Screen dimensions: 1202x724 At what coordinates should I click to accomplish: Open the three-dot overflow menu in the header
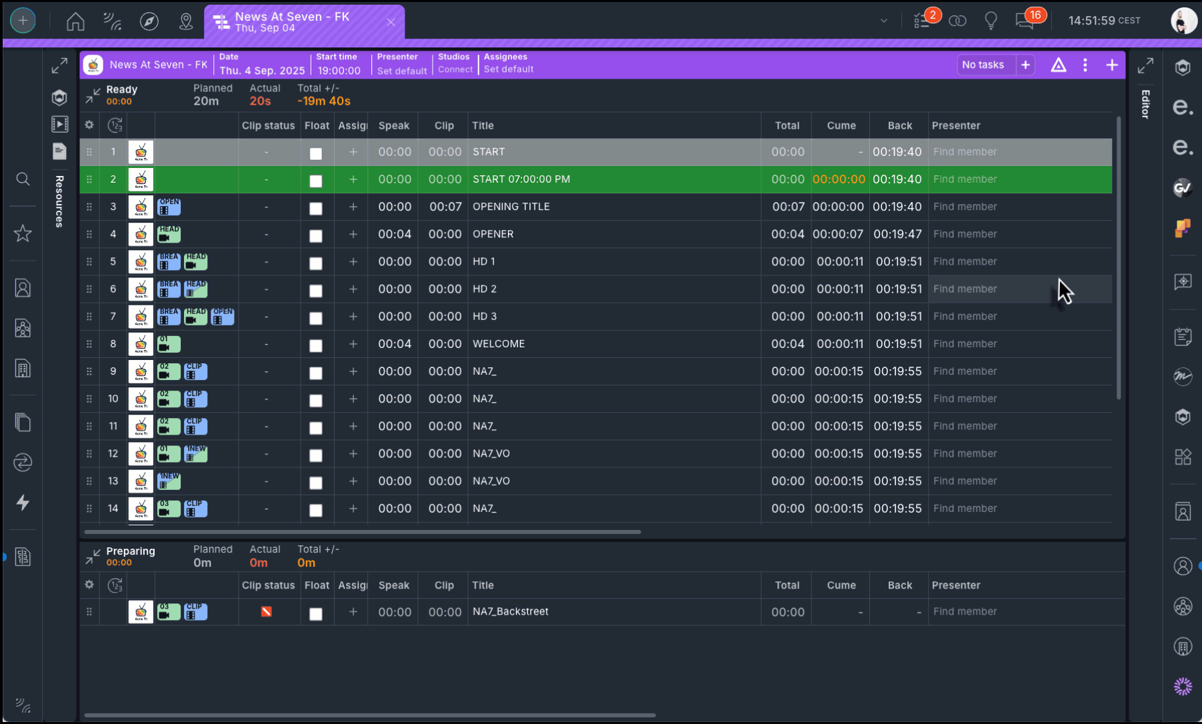click(1085, 65)
